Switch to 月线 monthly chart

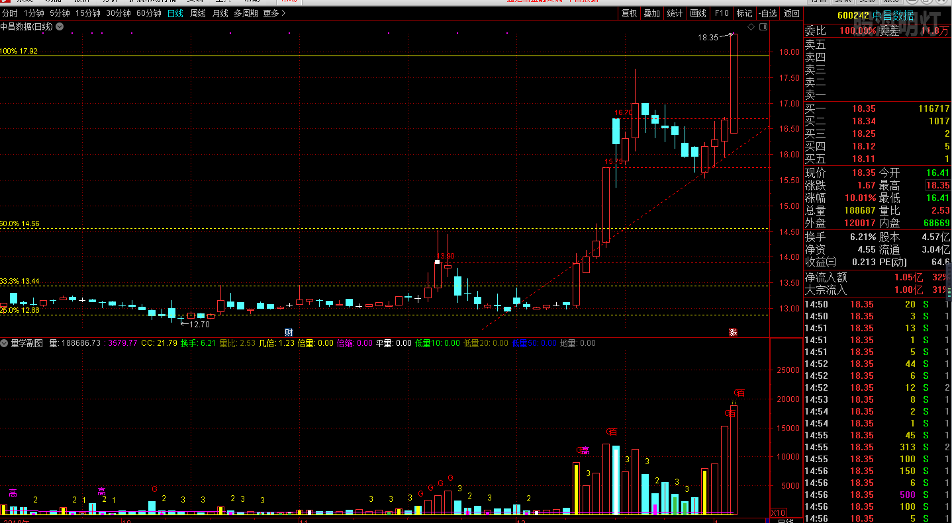pos(220,13)
